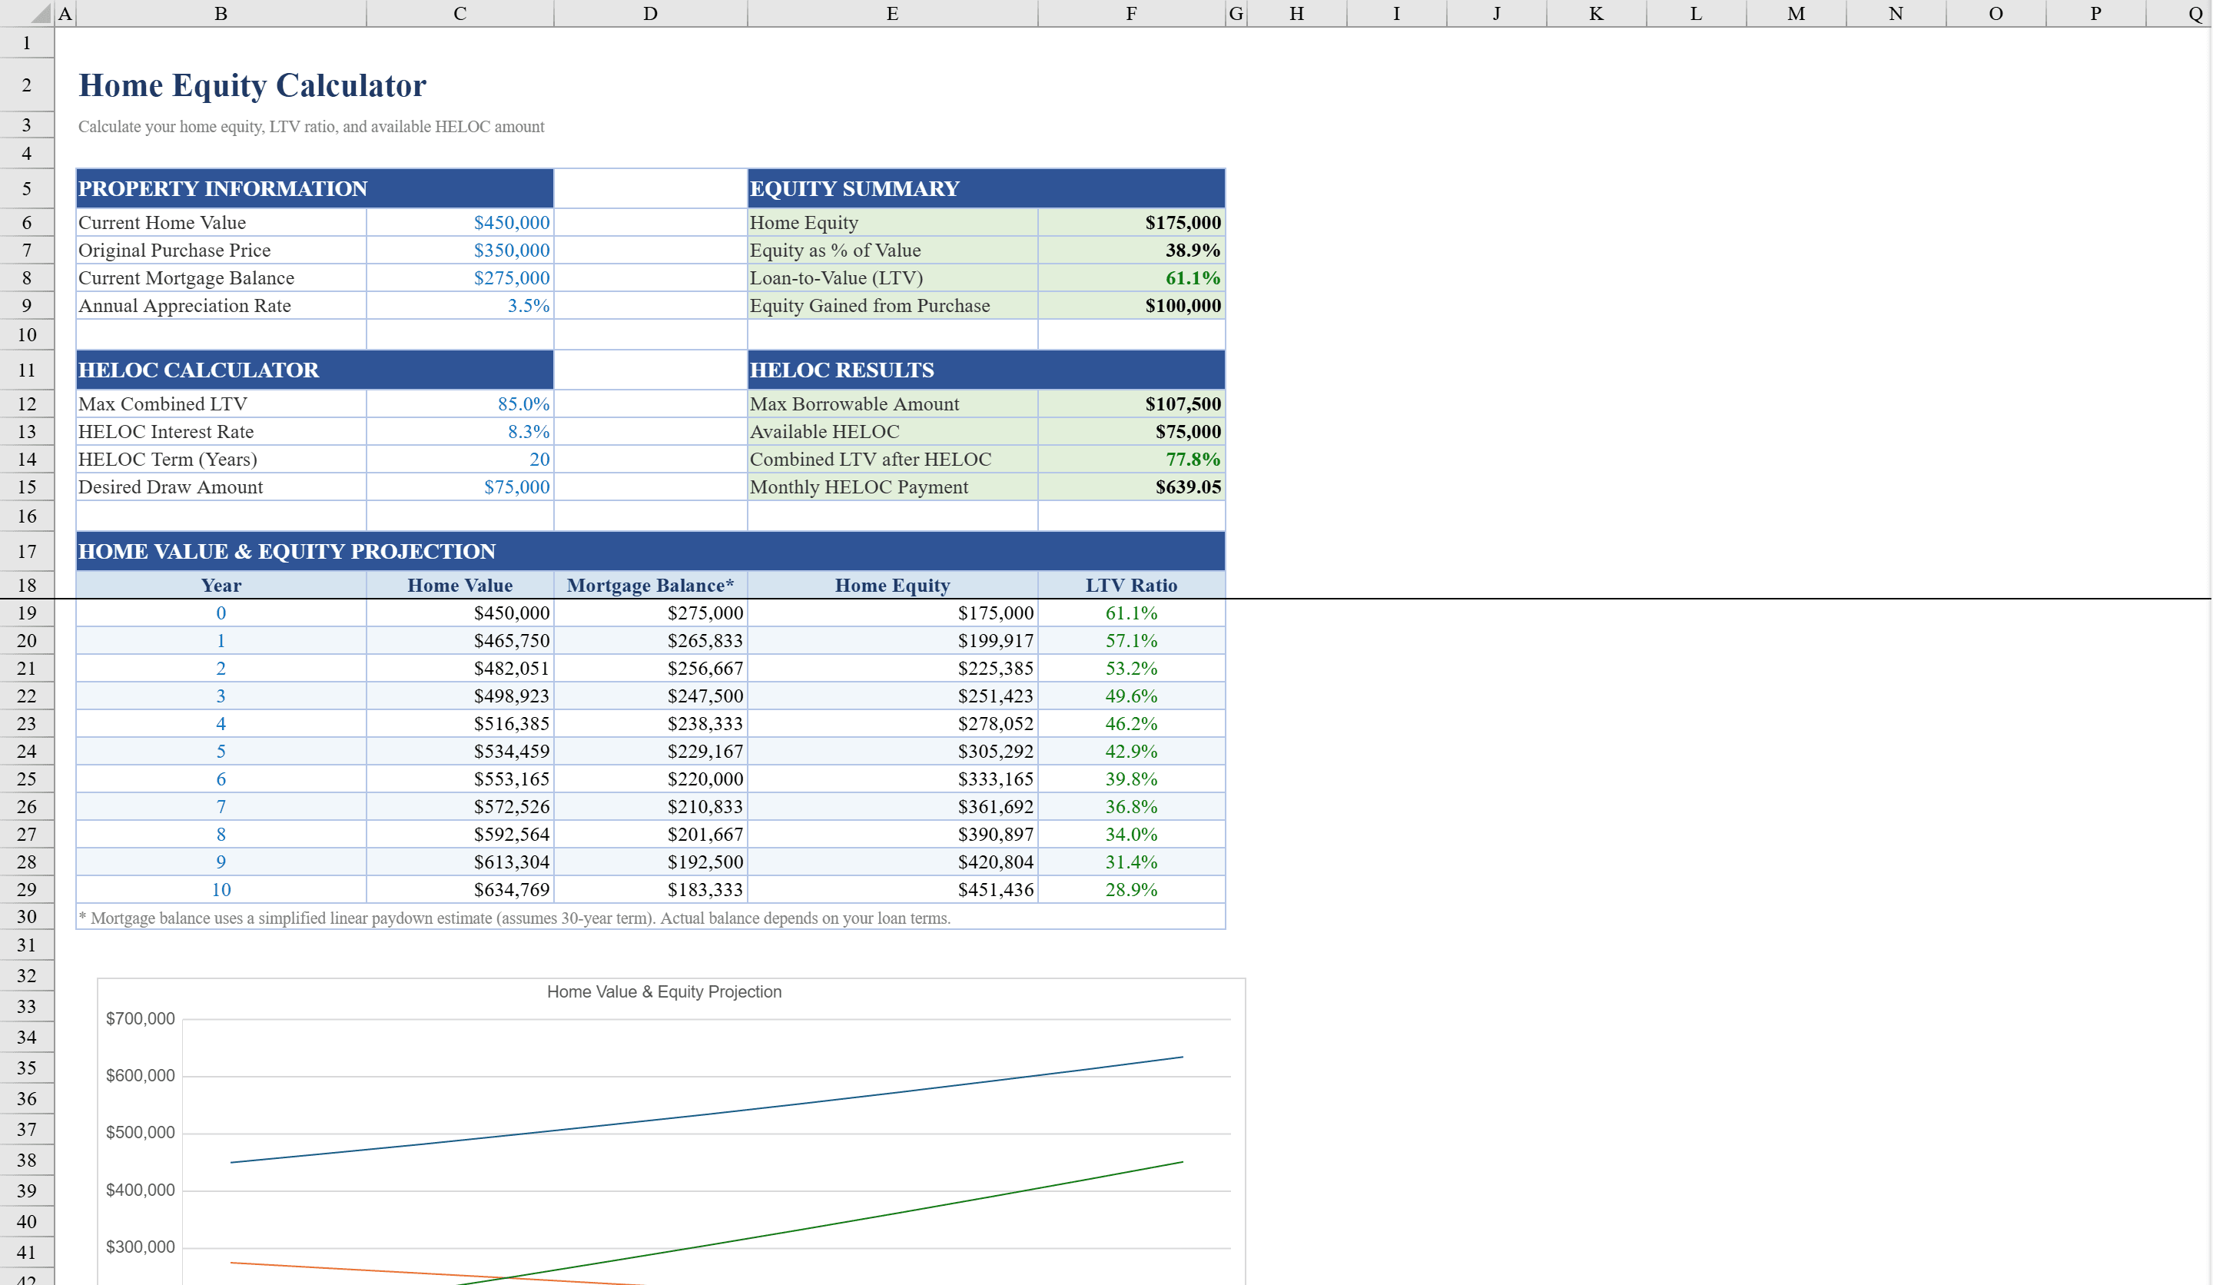Viewport: 2213px width, 1285px height.
Task: Select row 17 header
Action: click(x=27, y=551)
